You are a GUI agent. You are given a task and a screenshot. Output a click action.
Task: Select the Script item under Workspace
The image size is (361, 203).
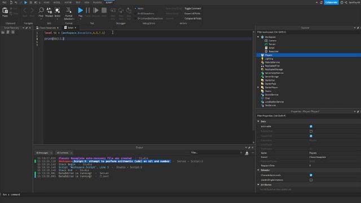[x=272, y=48]
